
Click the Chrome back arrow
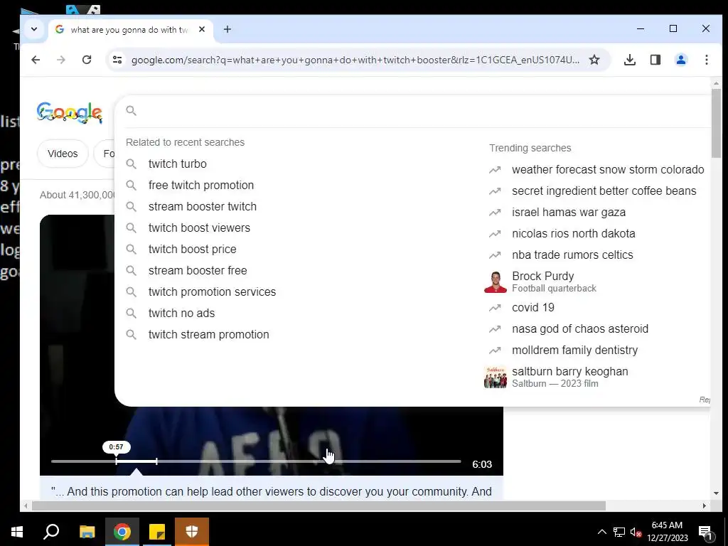[x=36, y=60]
